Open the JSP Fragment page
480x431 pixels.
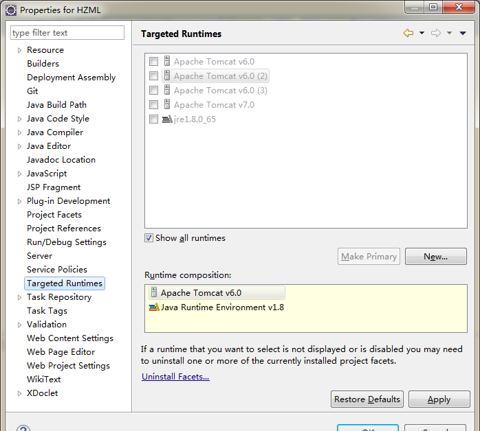[x=54, y=187]
